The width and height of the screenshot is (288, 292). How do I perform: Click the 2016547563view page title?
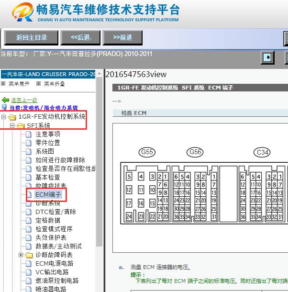[136, 75]
